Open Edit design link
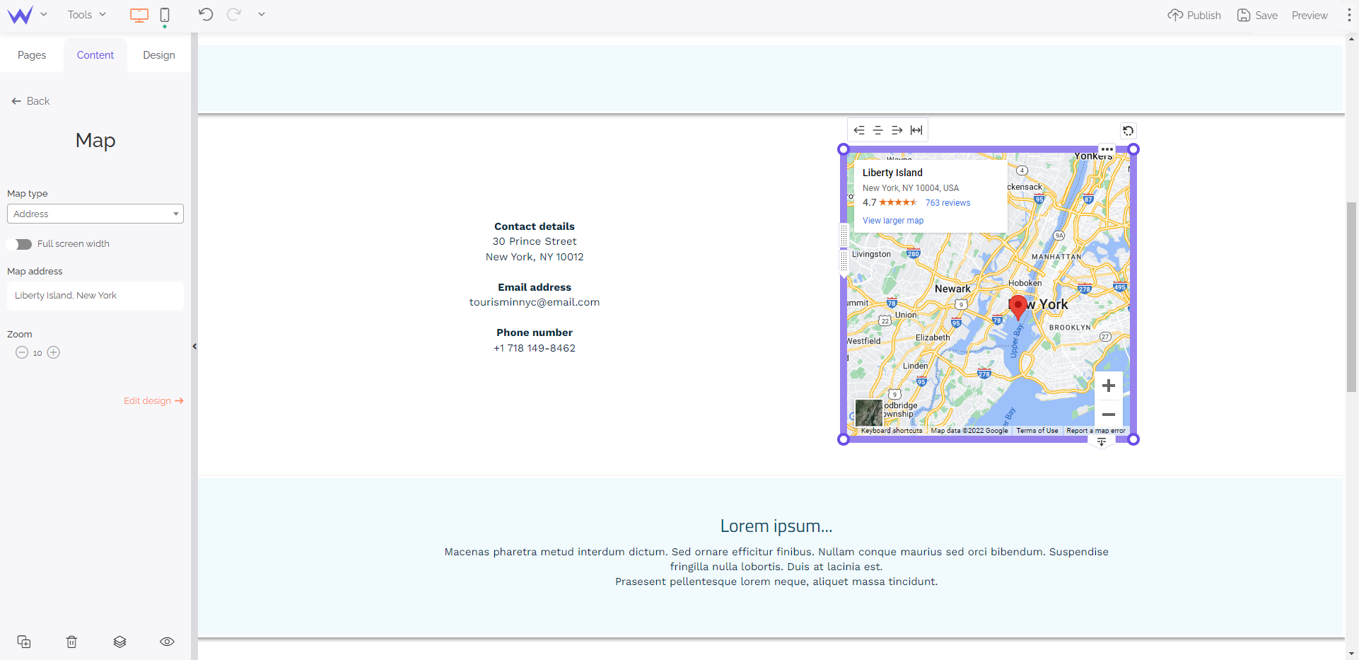This screenshot has height=660, width=1359. tap(153, 401)
